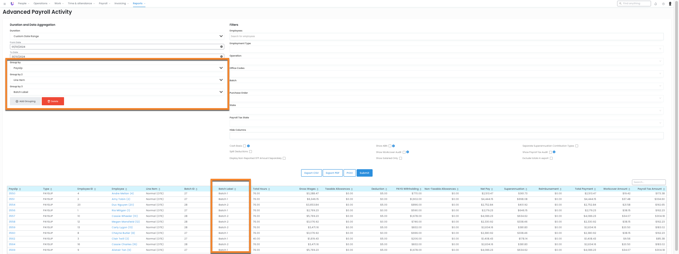Clear the From Date field value
The image size is (679, 254).
coord(221,47)
